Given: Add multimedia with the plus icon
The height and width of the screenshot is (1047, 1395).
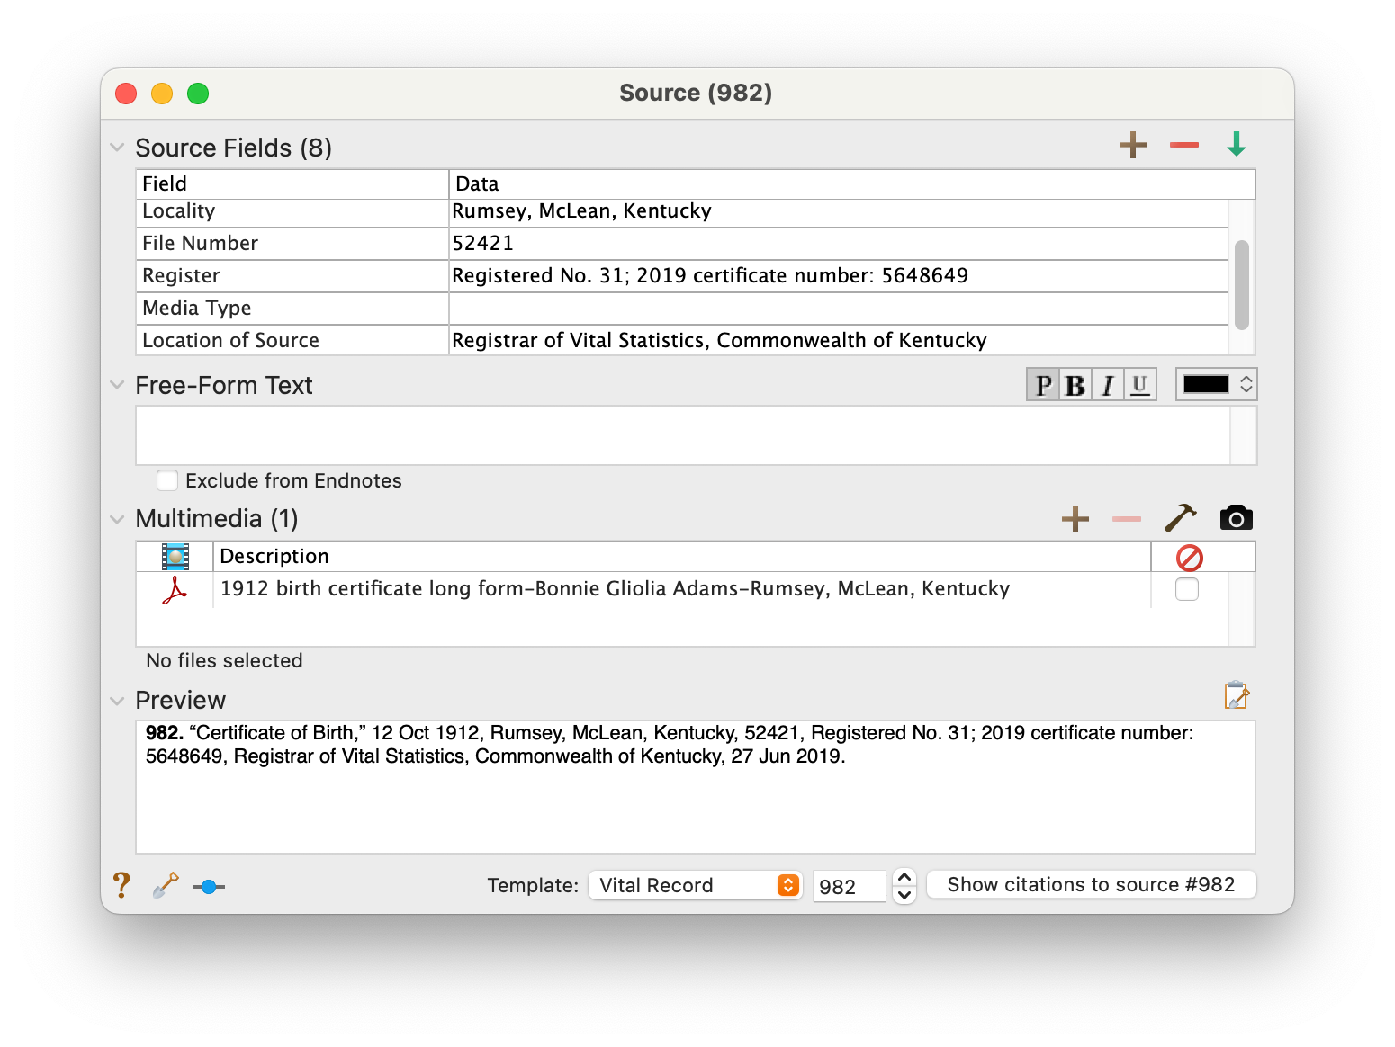Looking at the screenshot, I should (x=1075, y=519).
